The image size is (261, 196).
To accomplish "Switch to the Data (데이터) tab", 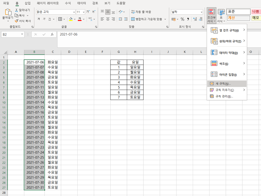I will pyautogui.click(x=81, y=3).
